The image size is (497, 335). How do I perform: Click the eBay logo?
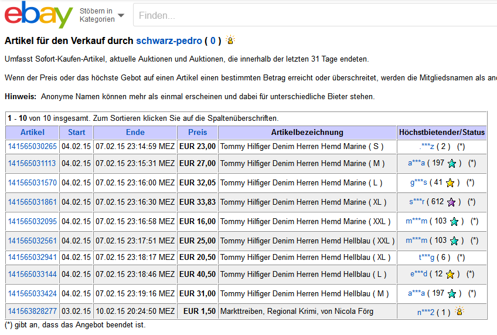tap(39, 15)
